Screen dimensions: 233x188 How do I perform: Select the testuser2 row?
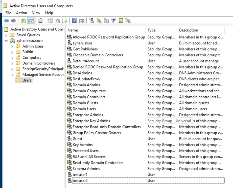(x=146, y=180)
